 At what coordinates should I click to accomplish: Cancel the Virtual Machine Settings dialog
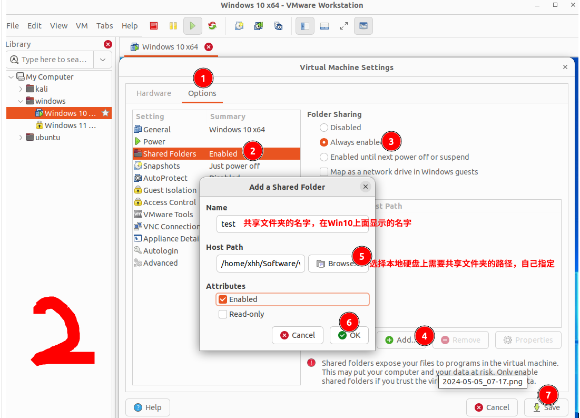pos(493,407)
